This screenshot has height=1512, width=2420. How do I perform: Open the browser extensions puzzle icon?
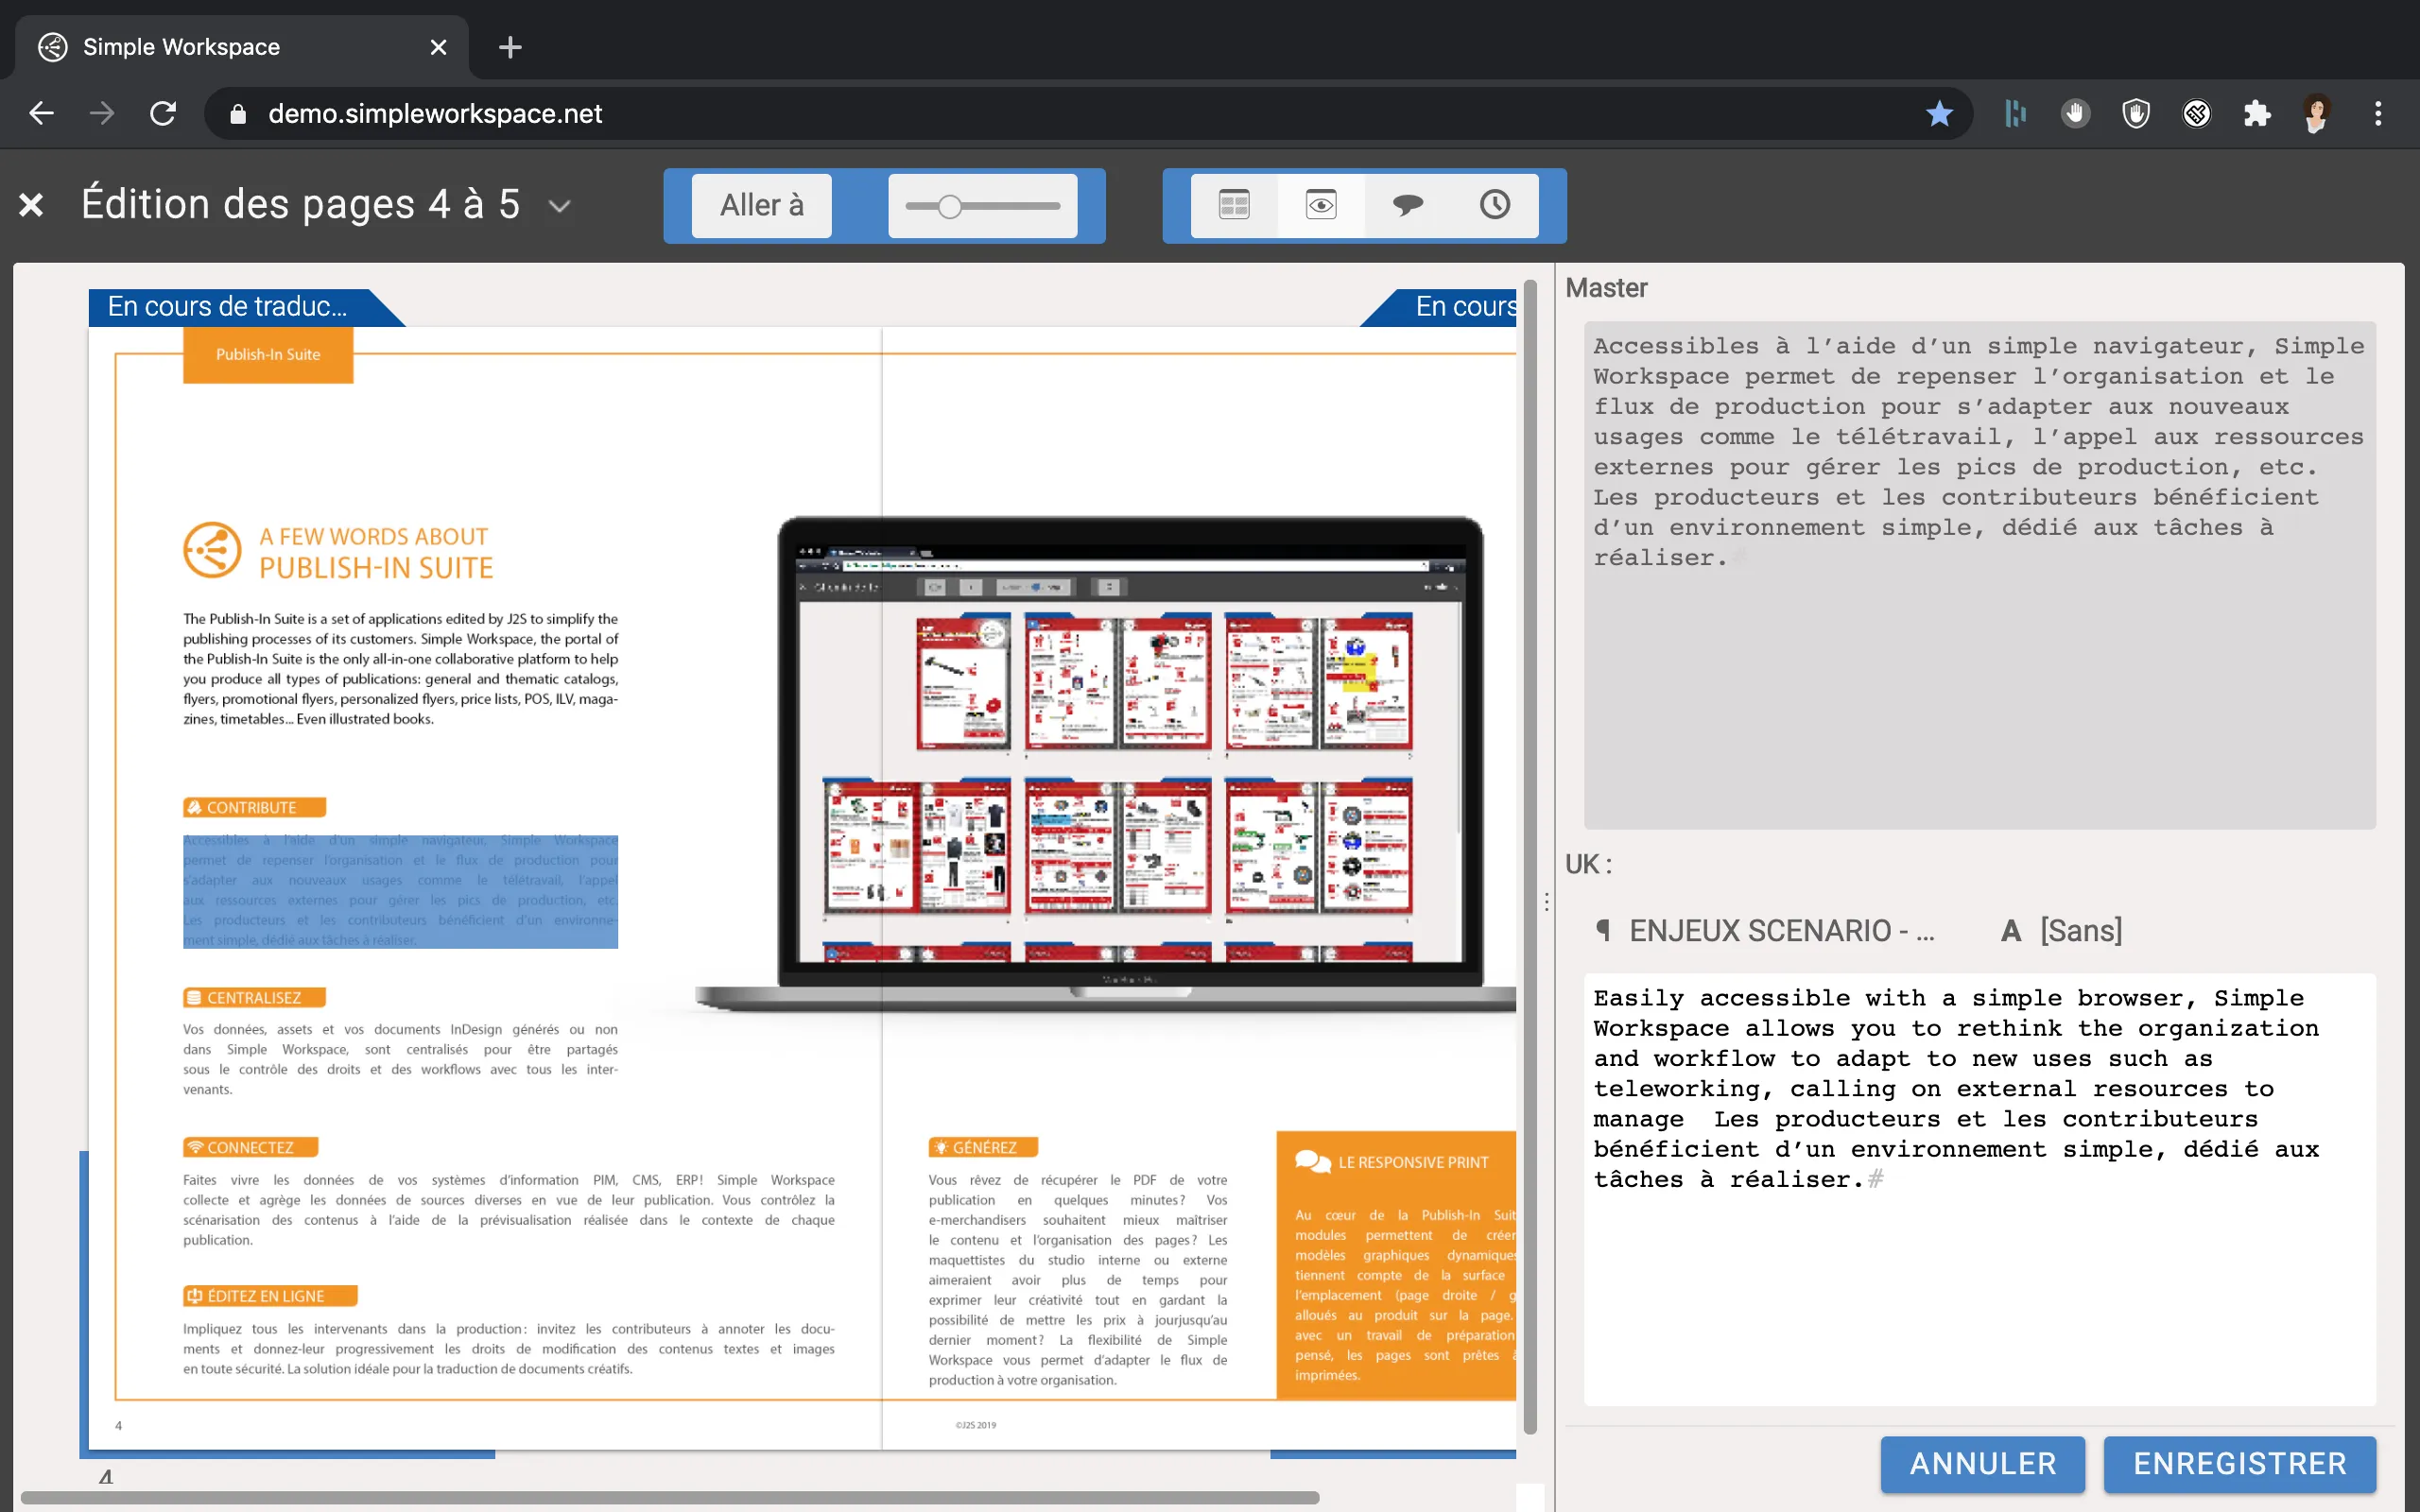tap(2257, 113)
